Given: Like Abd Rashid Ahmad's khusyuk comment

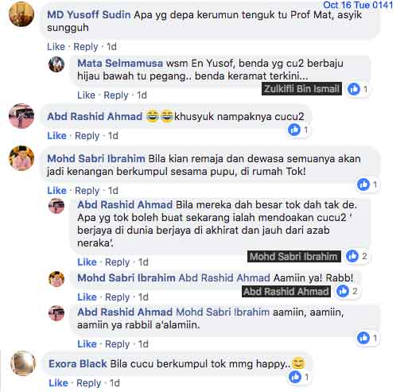Looking at the screenshot, I should coord(56,136).
